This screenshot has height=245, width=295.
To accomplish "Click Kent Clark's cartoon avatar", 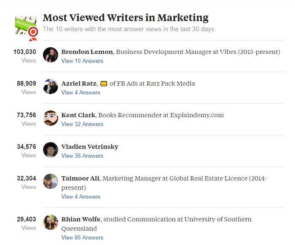I will click(51, 118).
